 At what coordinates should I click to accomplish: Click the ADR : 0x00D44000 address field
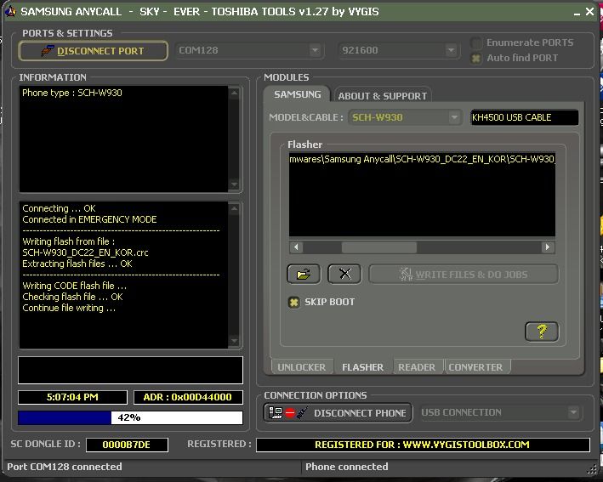pyautogui.click(x=188, y=397)
